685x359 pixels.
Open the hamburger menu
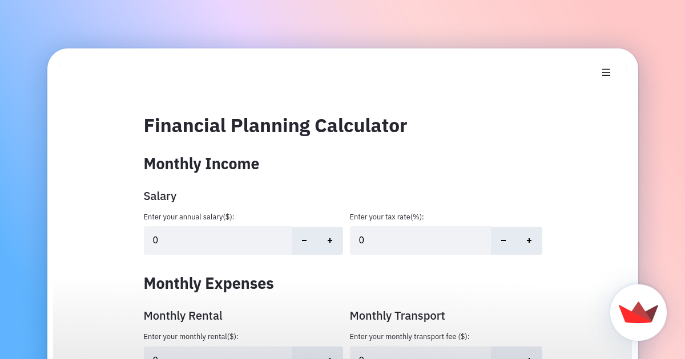click(x=606, y=72)
